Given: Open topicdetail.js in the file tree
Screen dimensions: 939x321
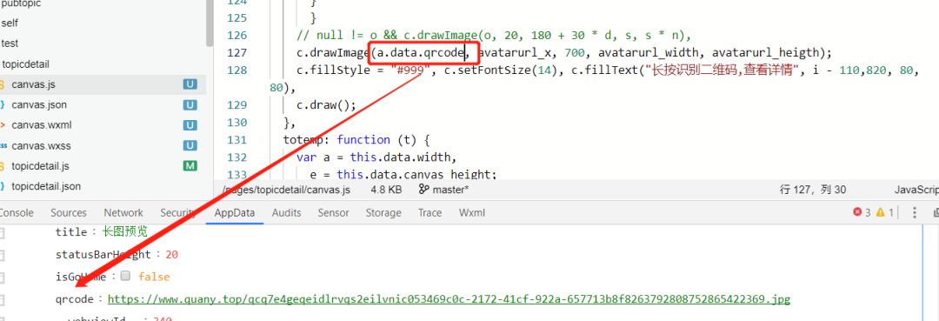Looking at the screenshot, I should coord(40,166).
